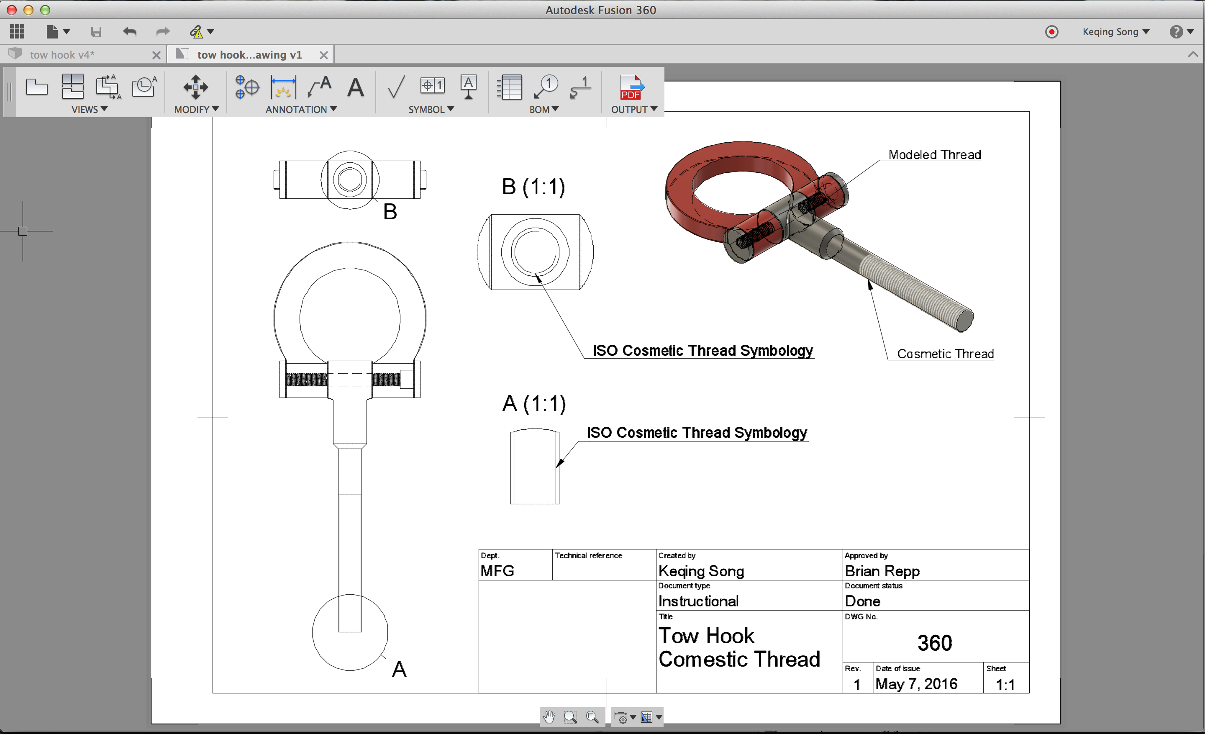Select the Projected View tool
The height and width of the screenshot is (734, 1205).
(x=72, y=87)
